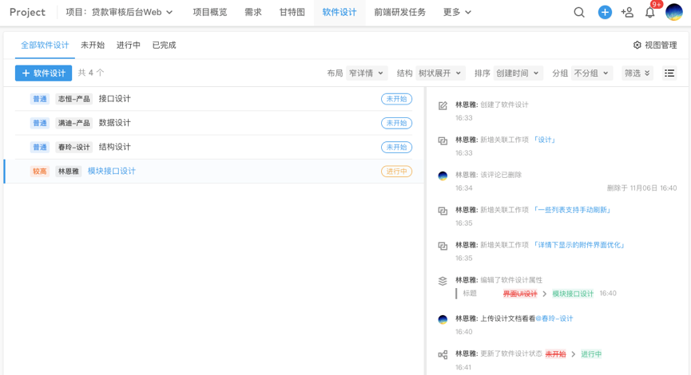Click the 较高 priority tag
This screenshot has height=375, width=691.
click(40, 172)
